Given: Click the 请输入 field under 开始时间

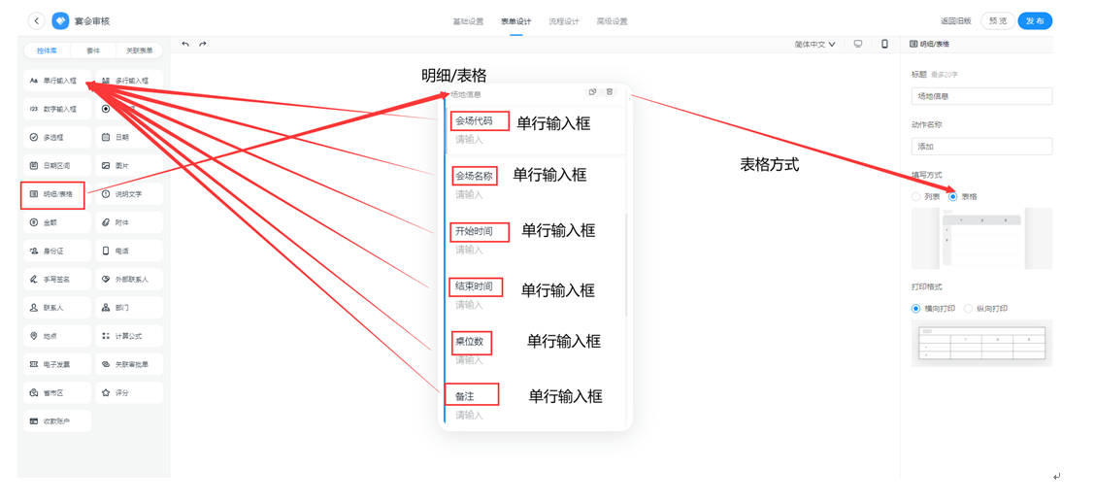Looking at the screenshot, I should (469, 251).
